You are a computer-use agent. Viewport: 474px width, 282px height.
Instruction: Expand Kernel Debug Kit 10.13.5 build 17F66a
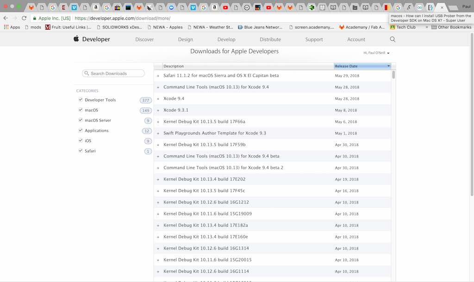tap(158, 122)
